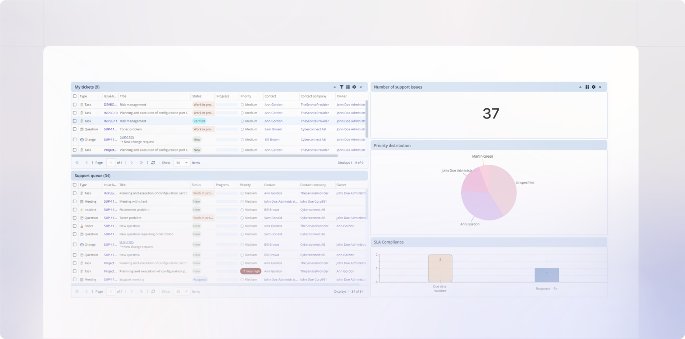Open John Doe Corp991 for Meeting with client

[314, 201]
